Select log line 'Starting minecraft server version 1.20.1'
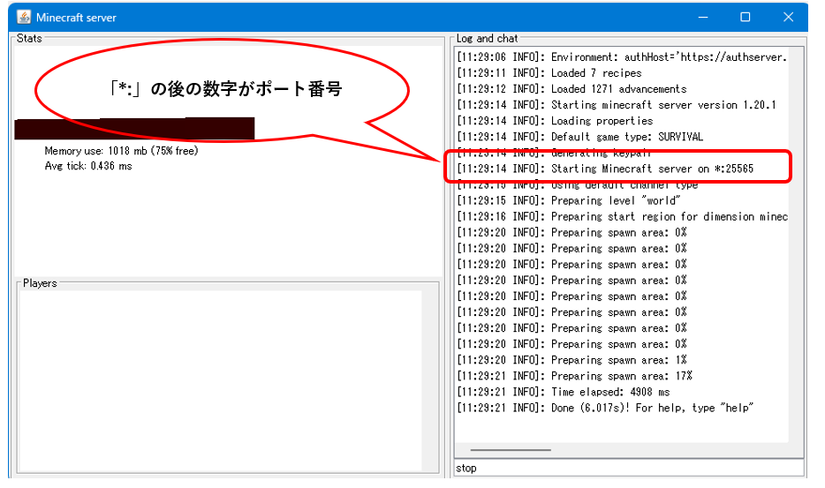The width and height of the screenshot is (825, 488). tap(617, 105)
